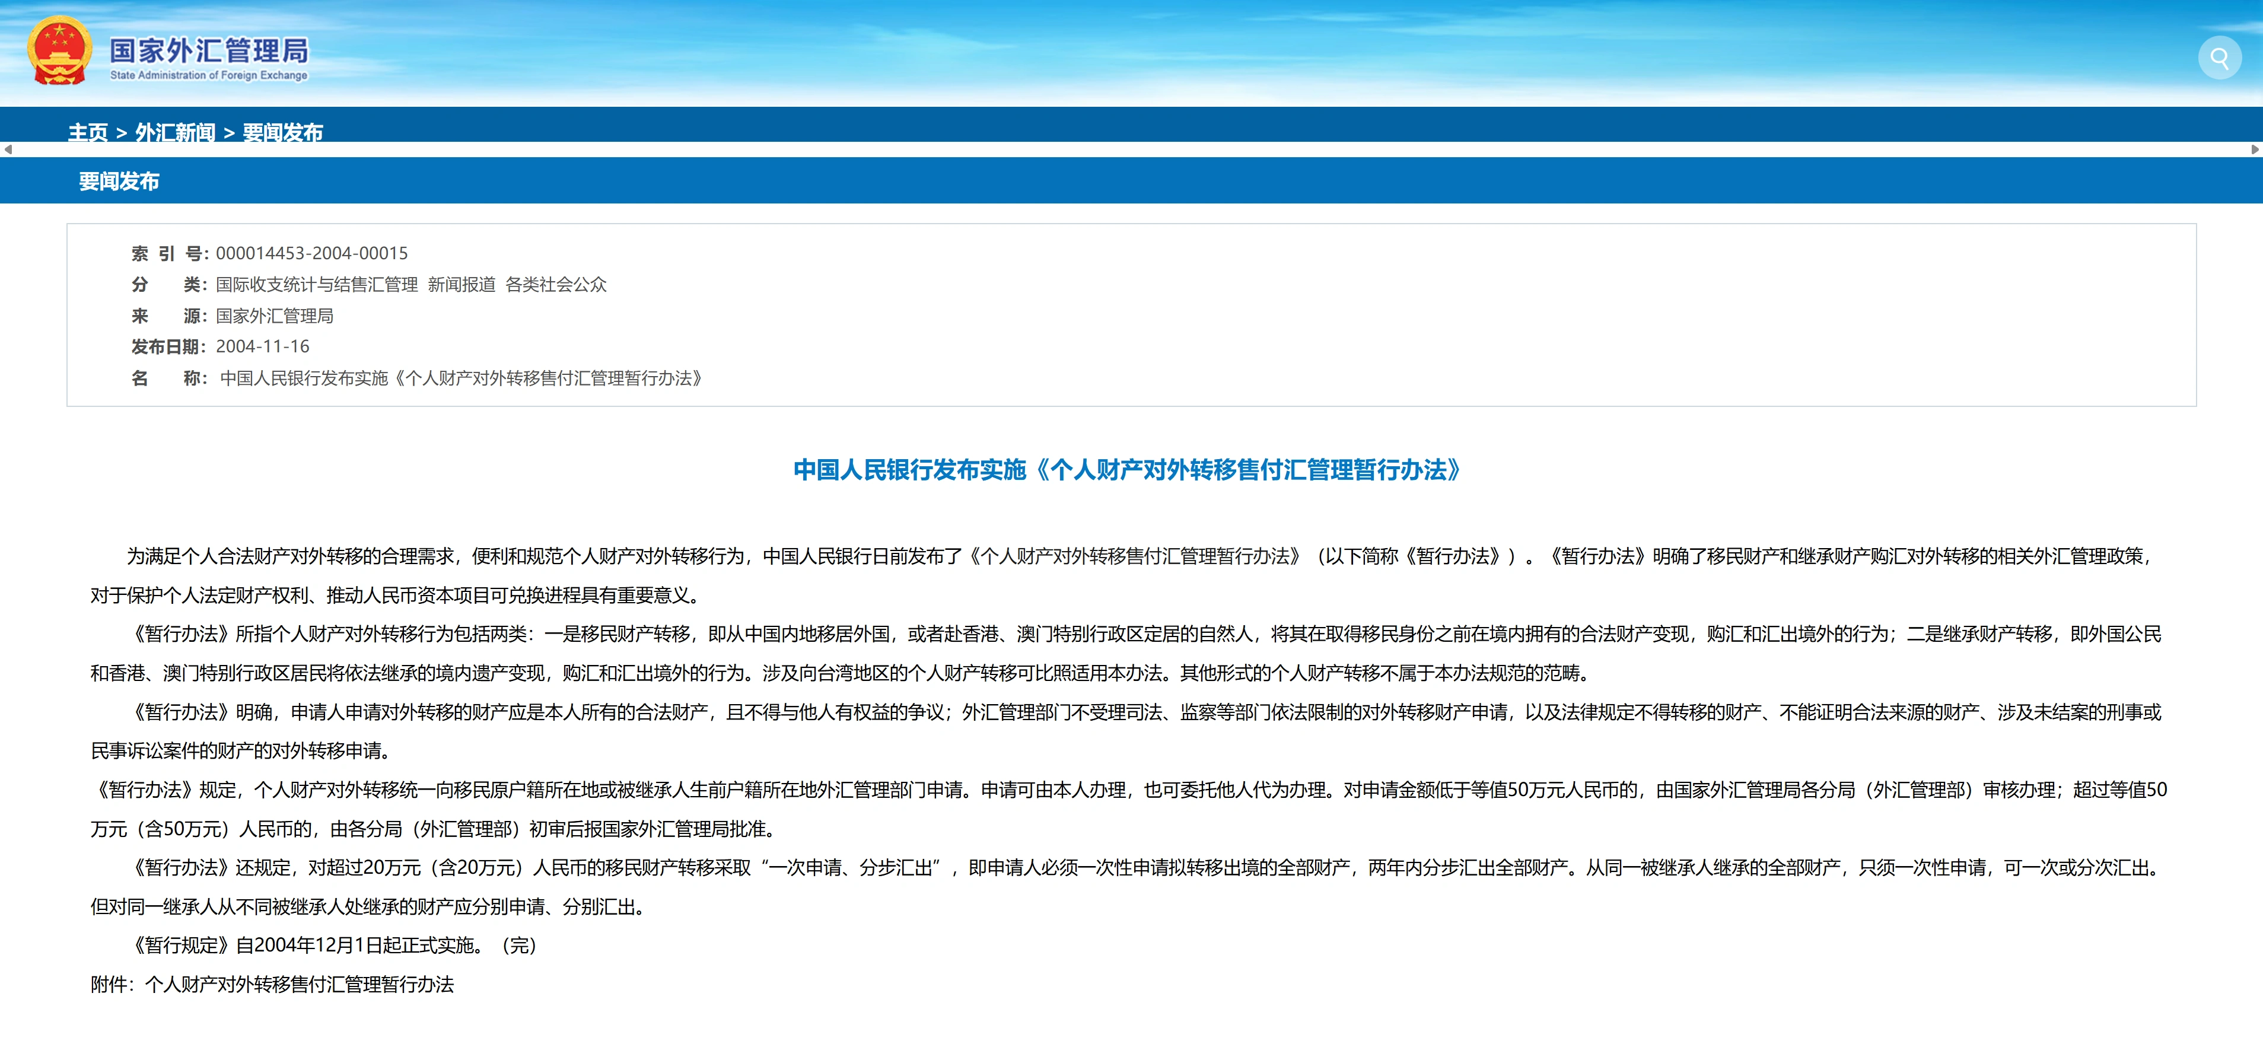Click inside the metadata information box
This screenshot has width=2263, height=1044.
tap(1132, 316)
